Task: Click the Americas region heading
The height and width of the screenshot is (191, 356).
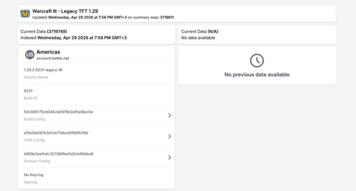Action: click(x=48, y=52)
